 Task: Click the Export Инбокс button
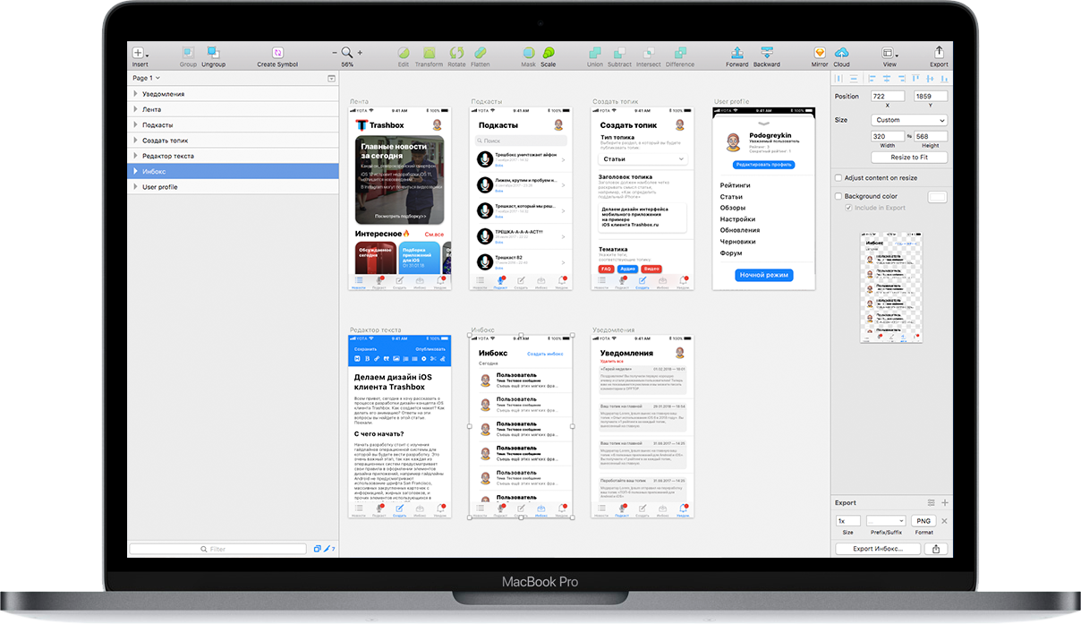[x=876, y=548]
